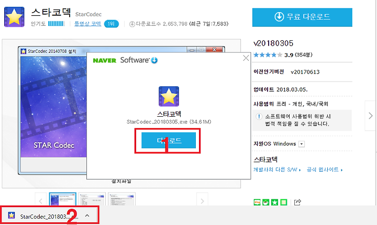377x225 pixels.
Task: Click the 1위 rank badge
Action: pos(112,24)
